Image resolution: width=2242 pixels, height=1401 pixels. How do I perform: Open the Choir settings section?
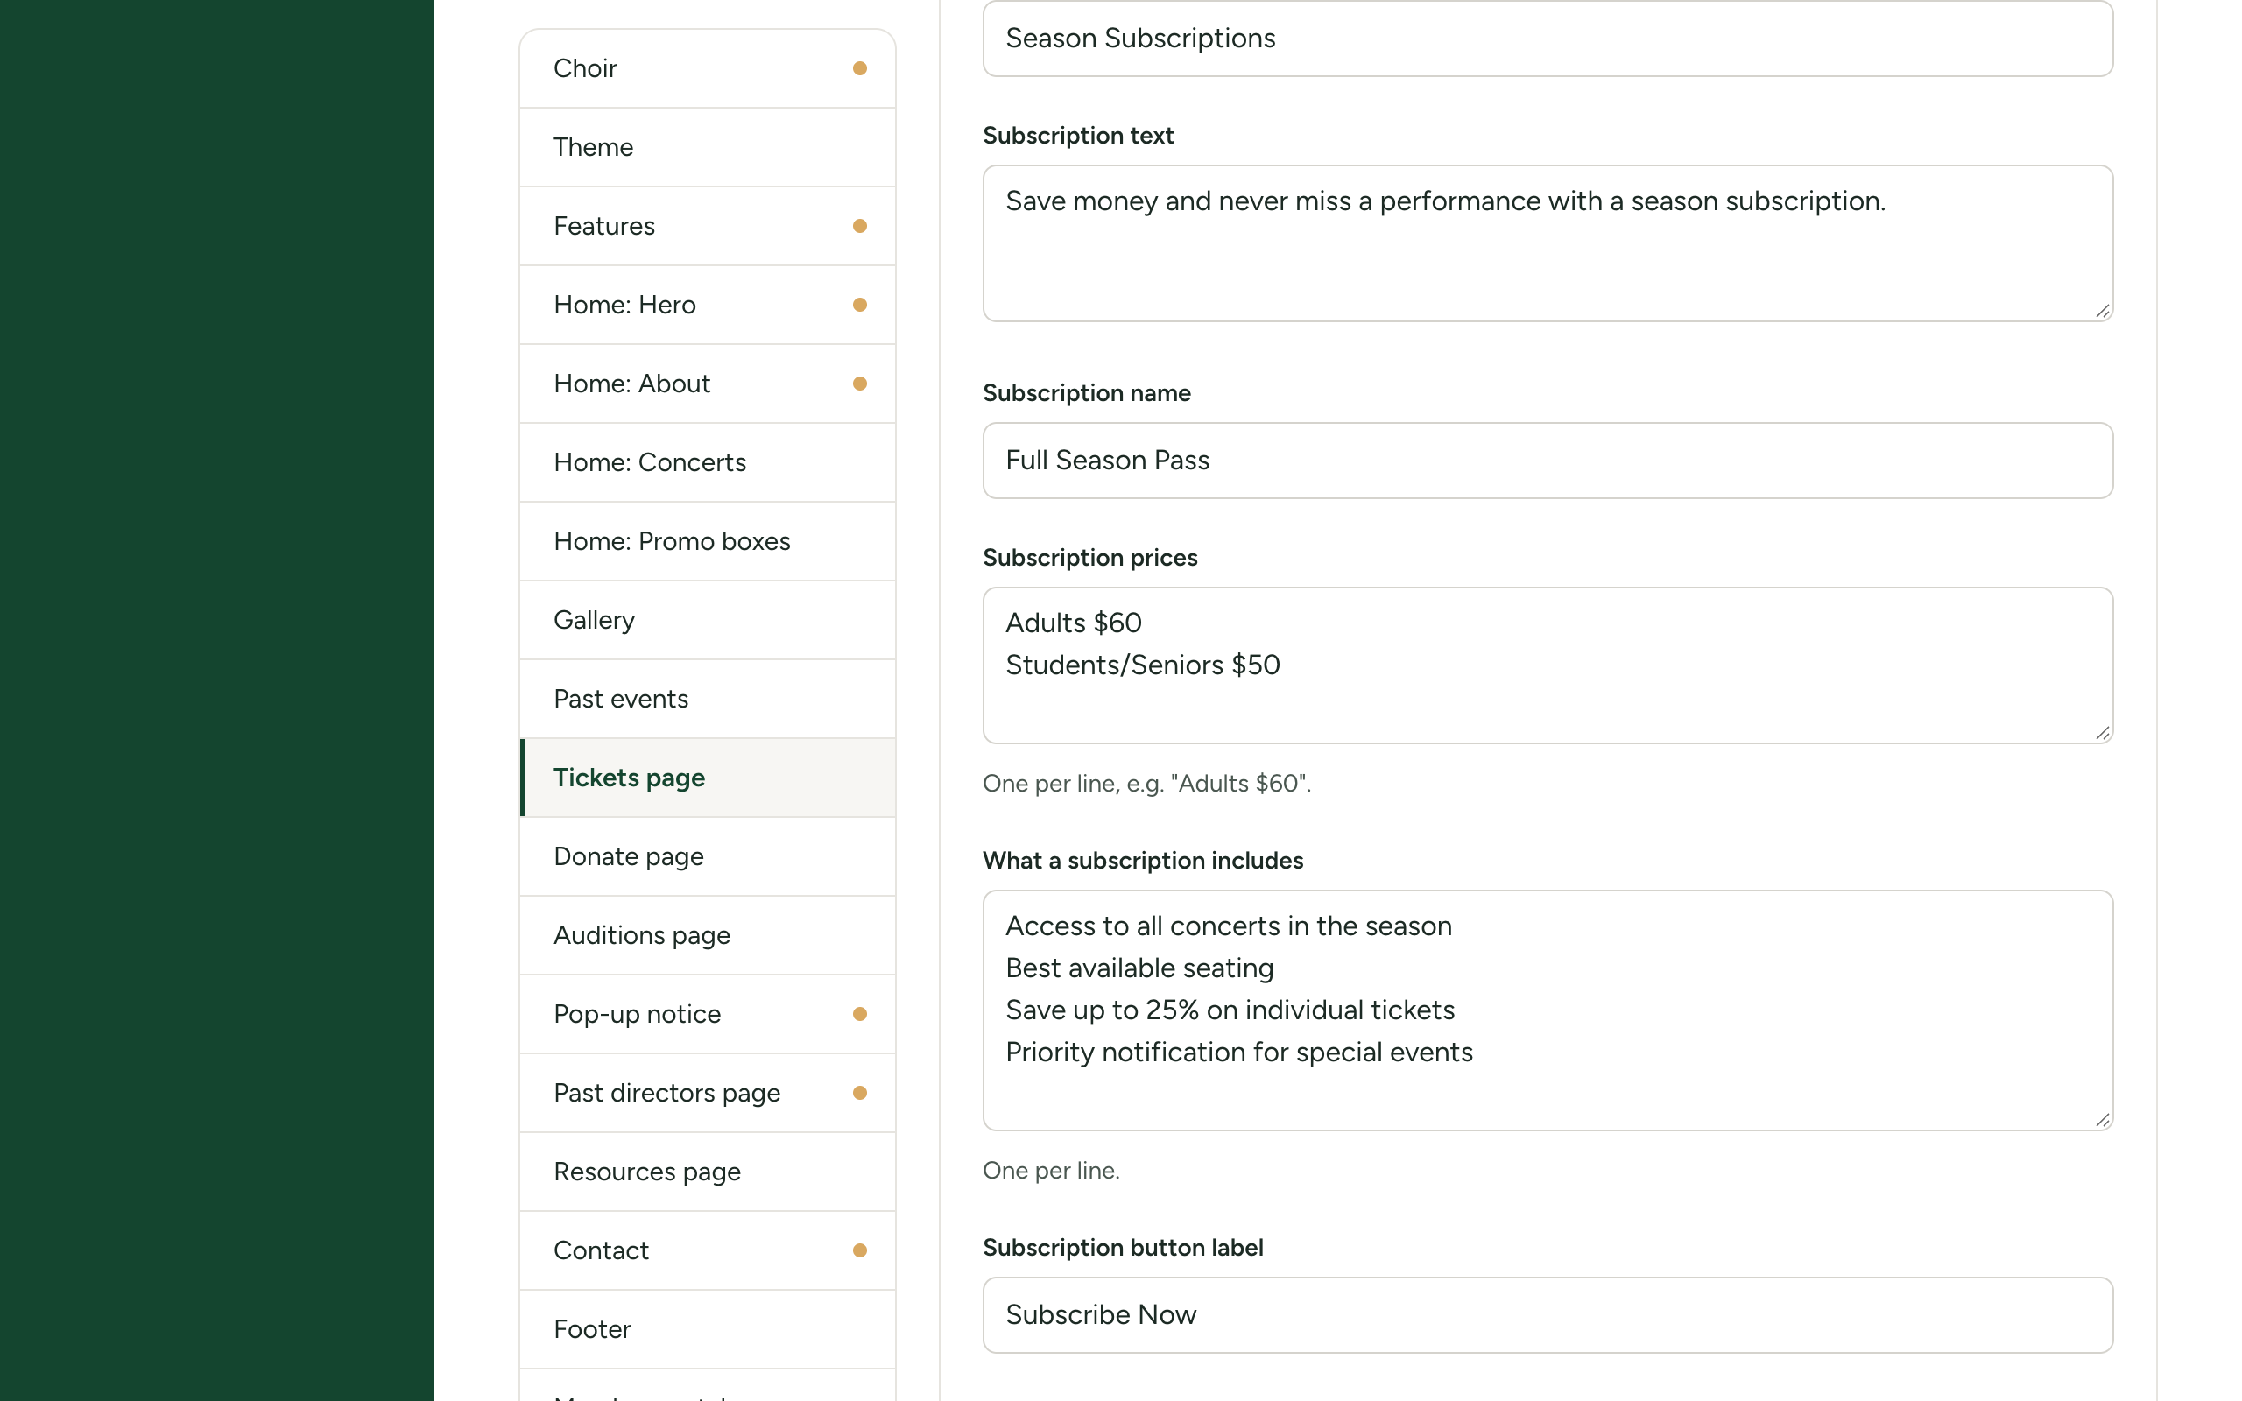pyautogui.click(x=707, y=68)
